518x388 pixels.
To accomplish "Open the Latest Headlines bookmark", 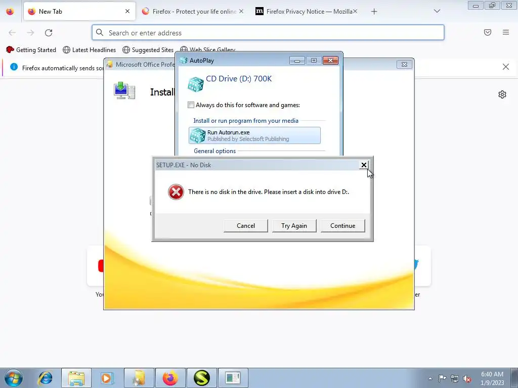I will [89, 50].
